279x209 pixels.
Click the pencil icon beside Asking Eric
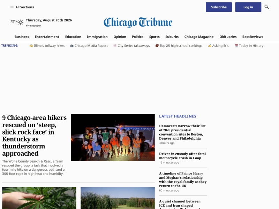(210, 46)
